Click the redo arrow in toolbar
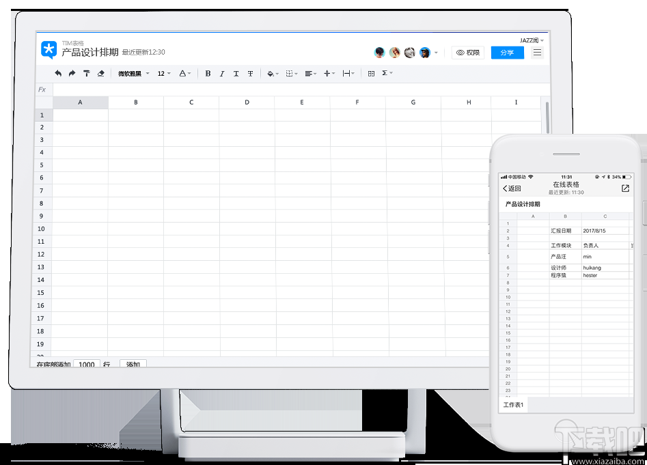This screenshot has height=465, width=647. [72, 73]
